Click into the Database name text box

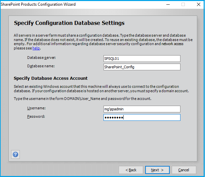tap(141, 67)
